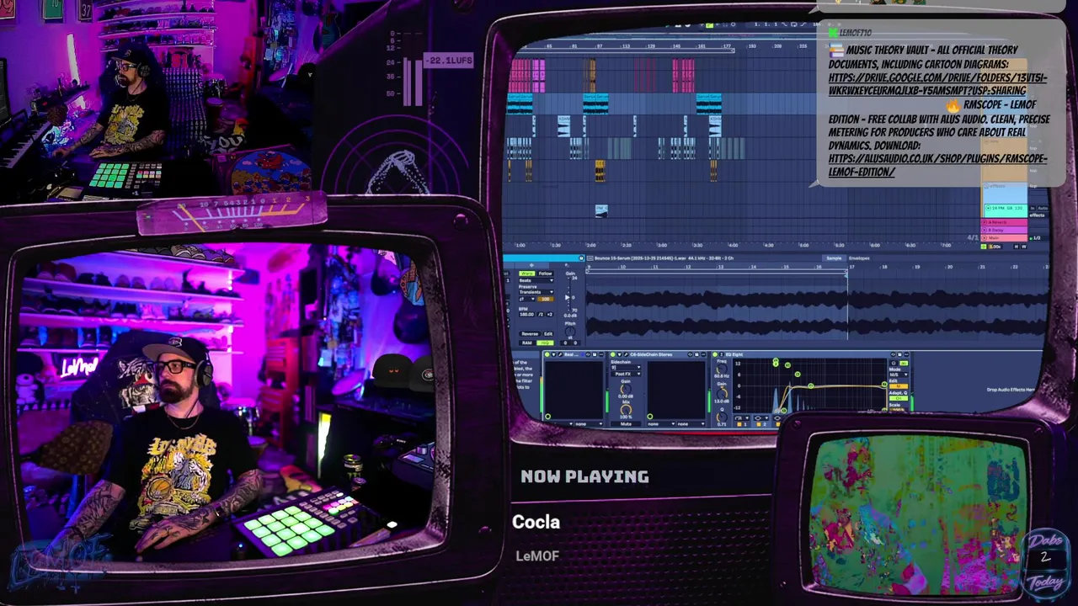Click the EQ Eight display toggle arrow
This screenshot has width=1078, height=606.
(x=721, y=354)
